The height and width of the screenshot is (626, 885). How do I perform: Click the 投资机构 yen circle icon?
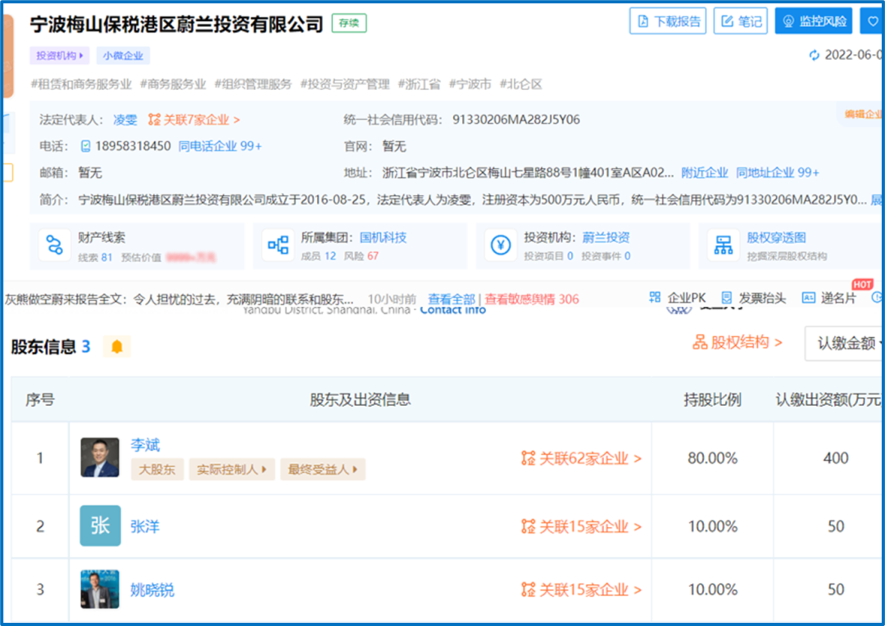click(501, 245)
